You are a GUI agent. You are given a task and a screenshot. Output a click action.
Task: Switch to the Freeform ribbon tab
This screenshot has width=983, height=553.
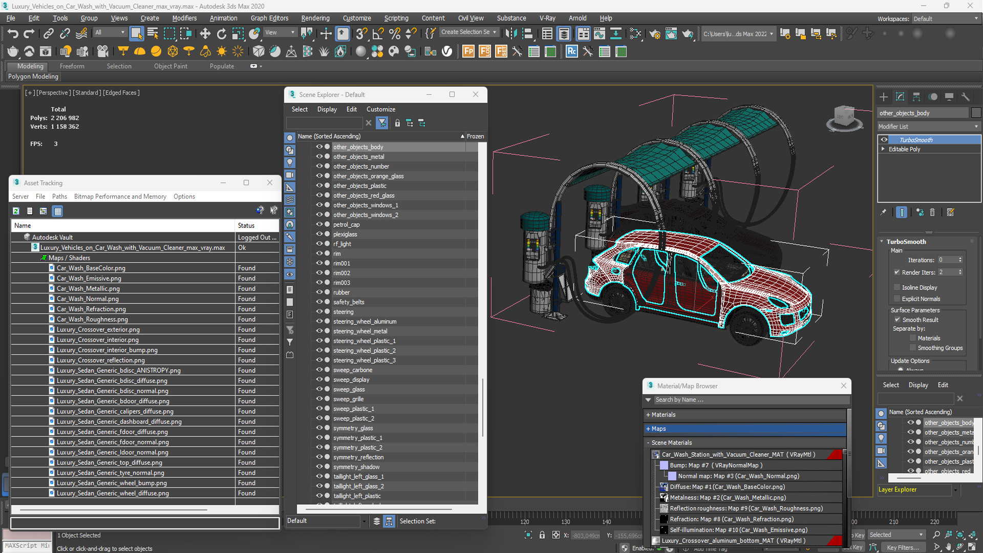tap(72, 66)
